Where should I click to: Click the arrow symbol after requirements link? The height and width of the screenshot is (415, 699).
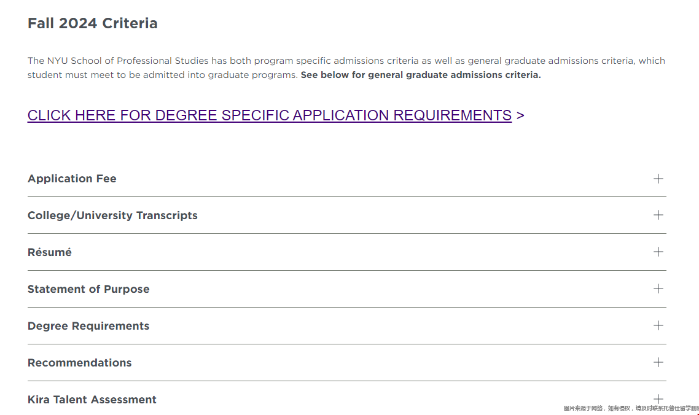tap(520, 116)
